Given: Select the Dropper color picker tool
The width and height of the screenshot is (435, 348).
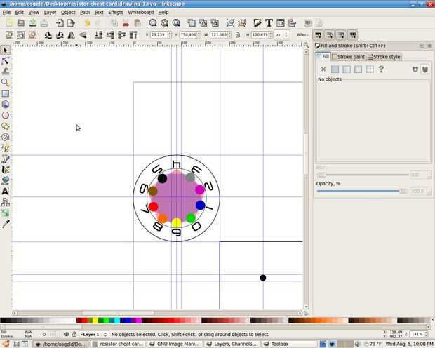Looking at the screenshot, I should pyautogui.click(x=6, y=224).
